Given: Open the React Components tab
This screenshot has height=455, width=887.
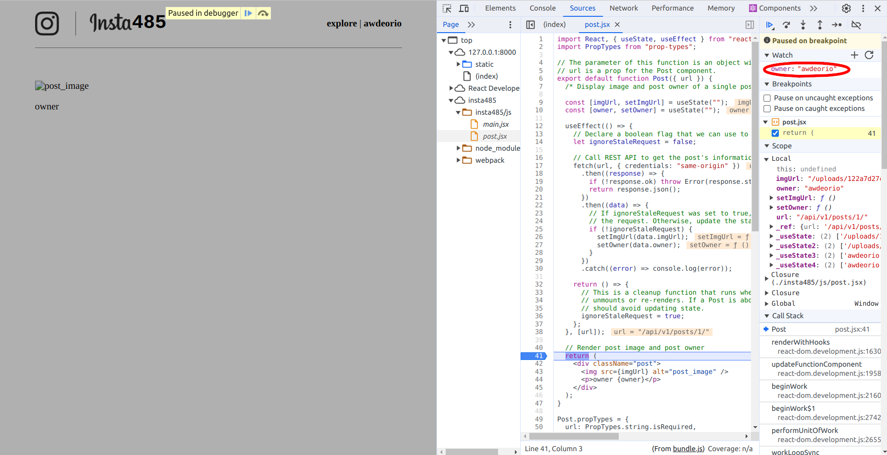Looking at the screenshot, I should coord(775,8).
